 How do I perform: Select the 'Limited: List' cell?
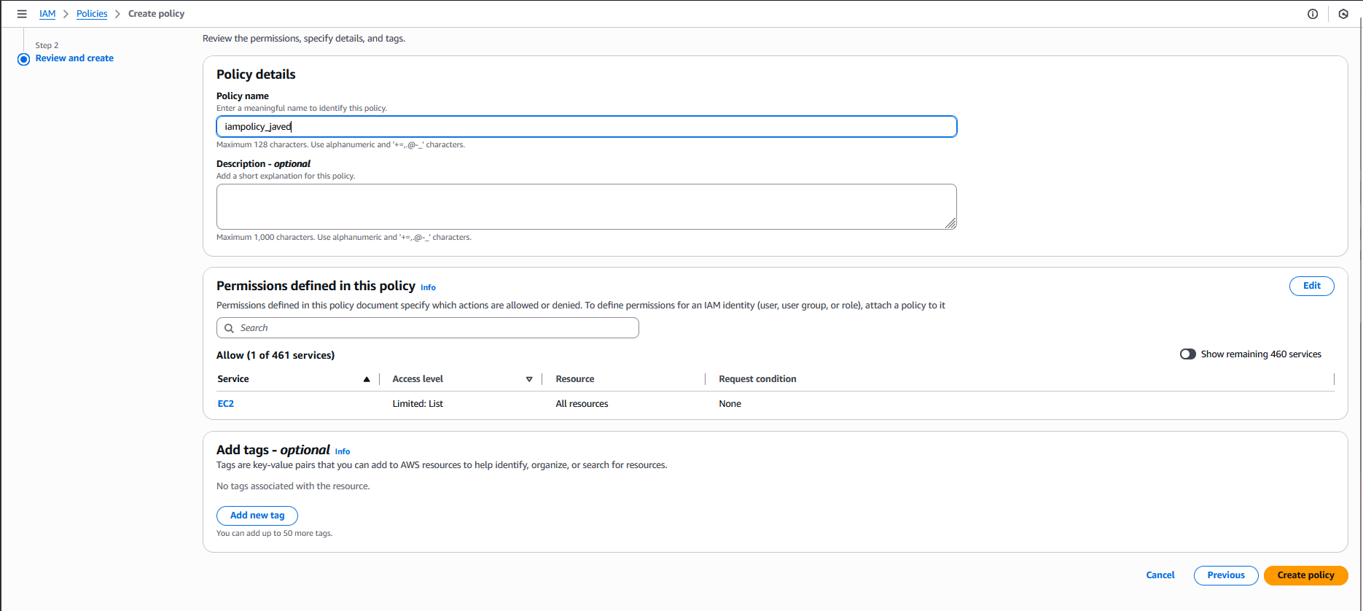pos(418,404)
